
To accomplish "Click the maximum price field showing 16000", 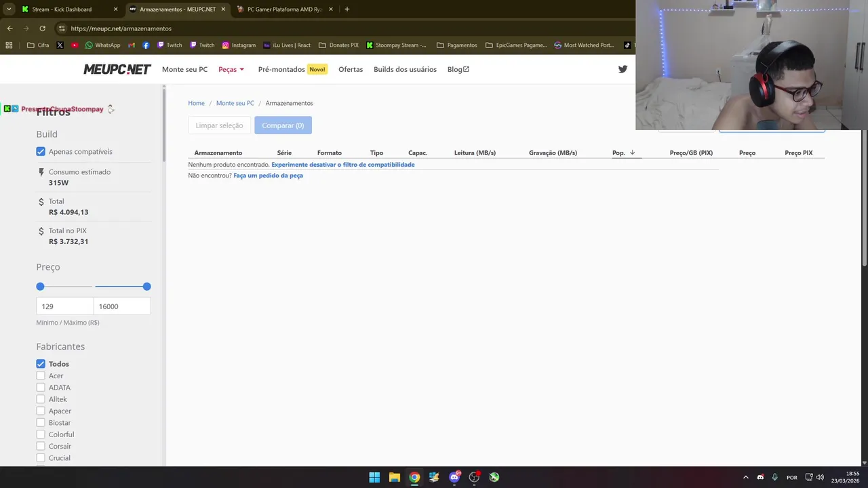I will (122, 306).
